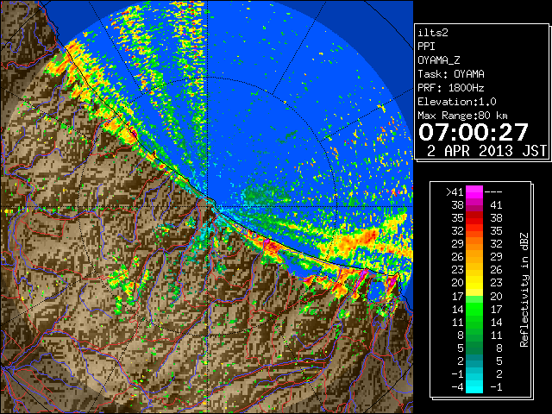Viewport: 552px width, 414px height.
Task: Click the magenta '>41' color swatch
Action: [x=474, y=192]
